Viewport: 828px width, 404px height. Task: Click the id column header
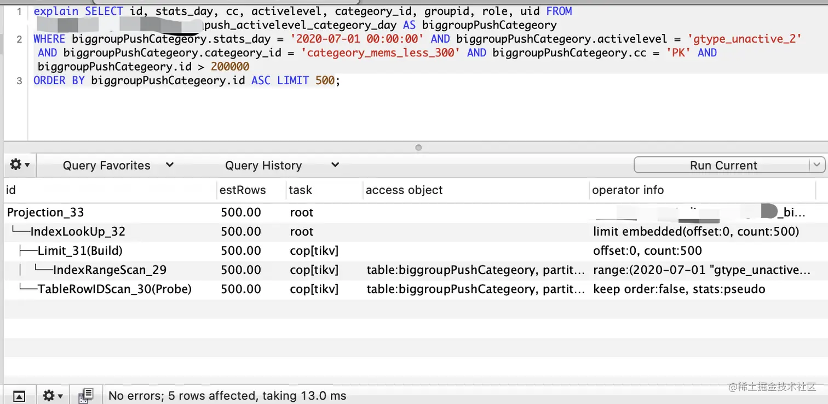tap(11, 190)
